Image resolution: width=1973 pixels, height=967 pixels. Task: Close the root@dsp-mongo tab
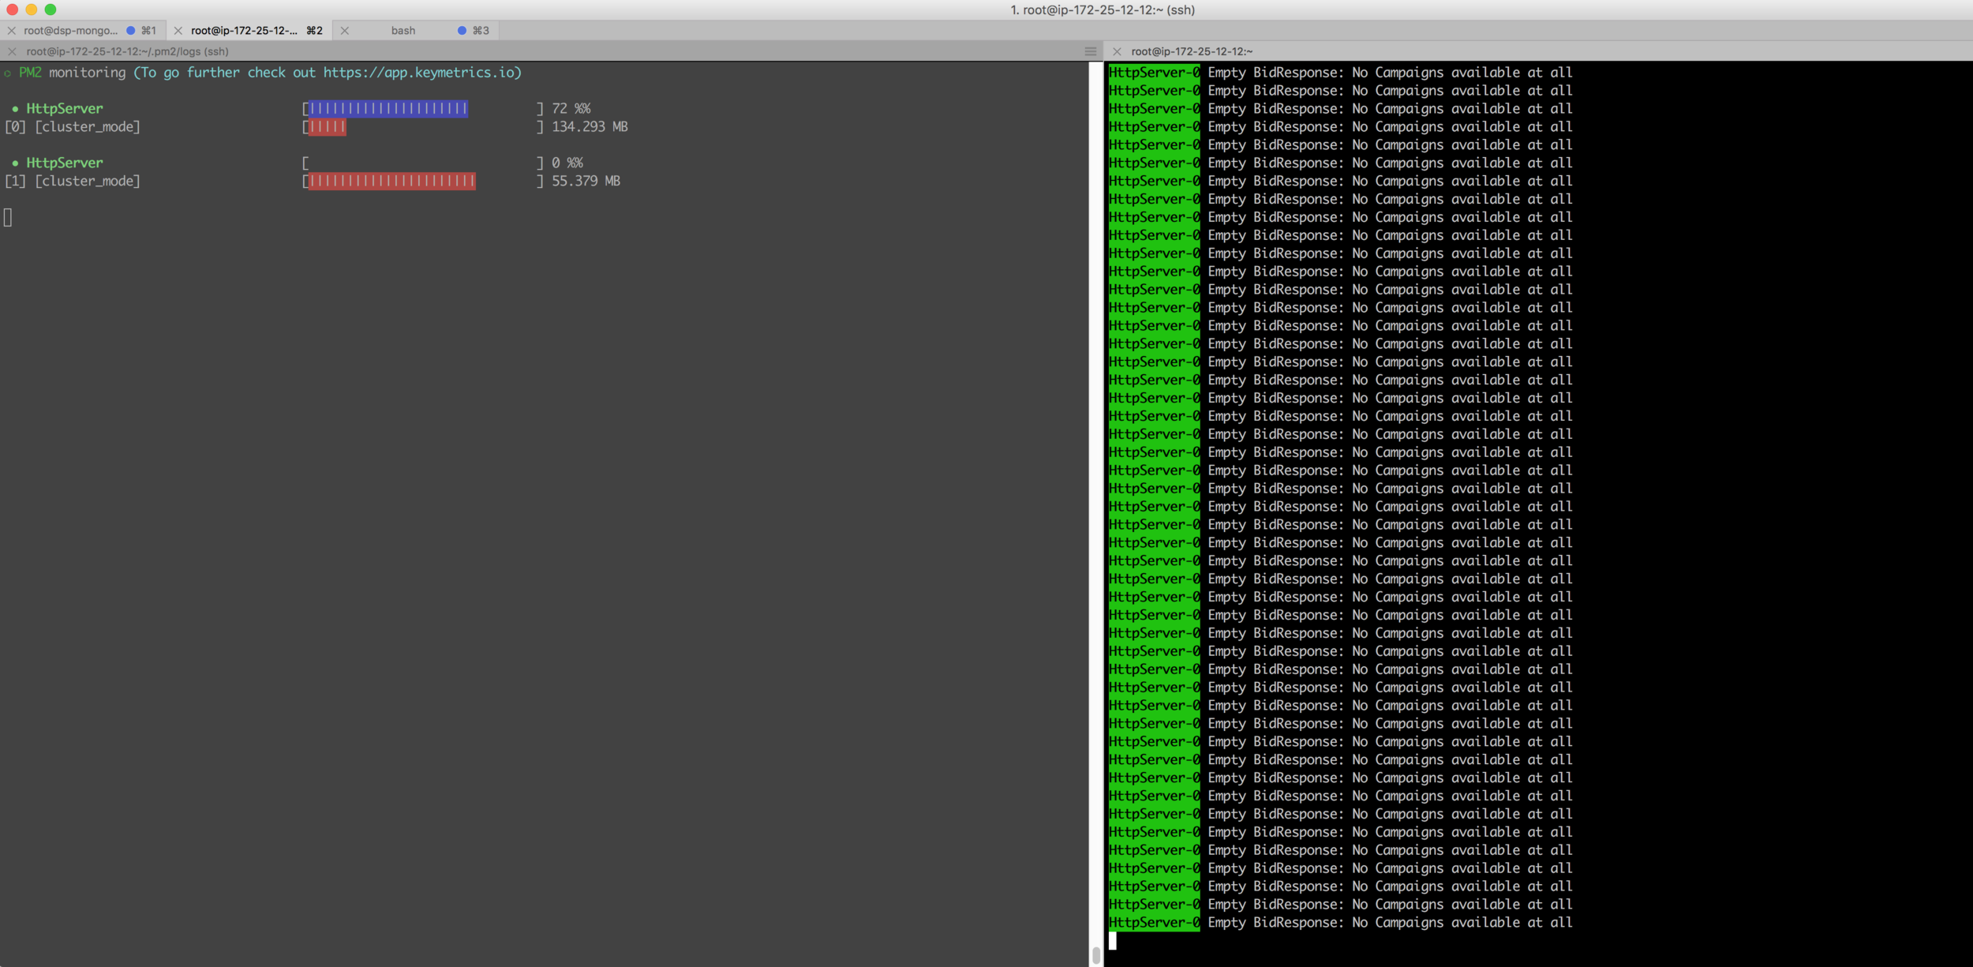[x=11, y=31]
